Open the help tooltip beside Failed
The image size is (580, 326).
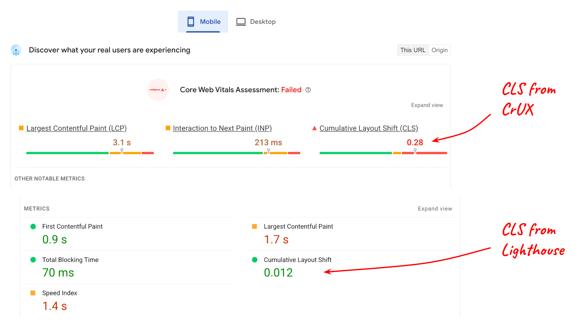308,90
